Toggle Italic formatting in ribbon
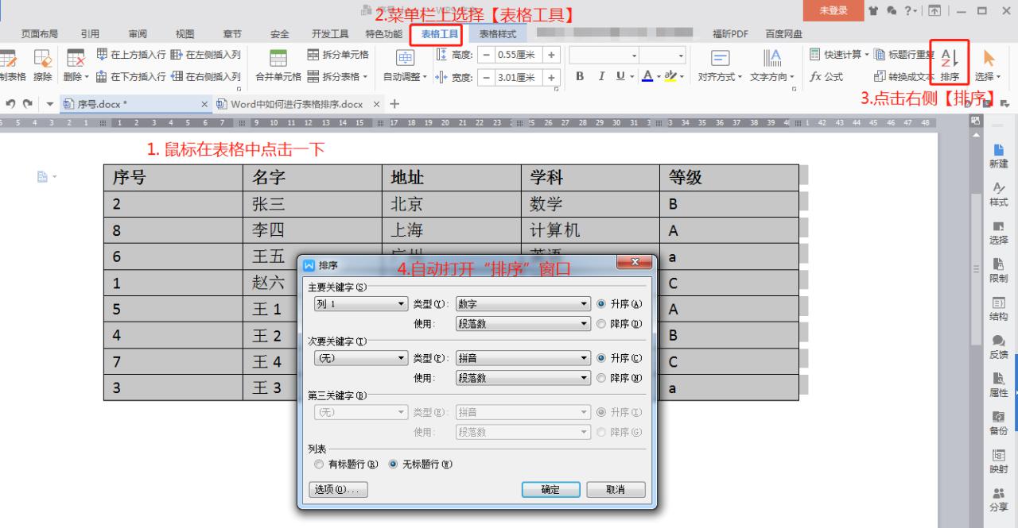 (x=601, y=77)
